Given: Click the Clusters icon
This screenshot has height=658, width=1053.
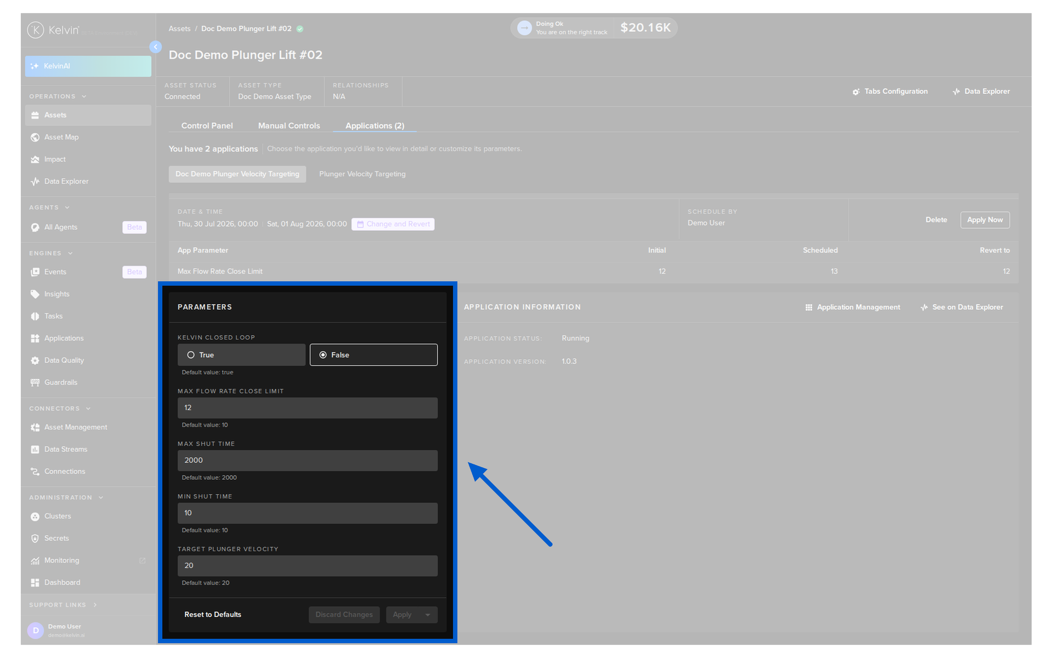Looking at the screenshot, I should click(35, 517).
